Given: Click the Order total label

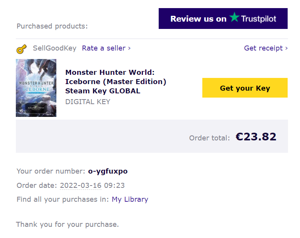Looking at the screenshot, I should pyautogui.click(x=209, y=138).
